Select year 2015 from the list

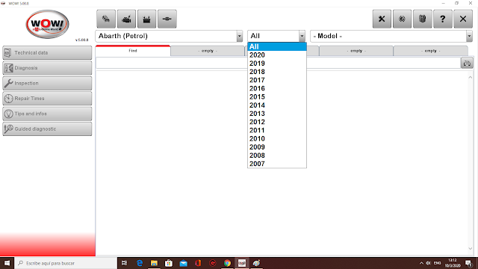coord(277,96)
